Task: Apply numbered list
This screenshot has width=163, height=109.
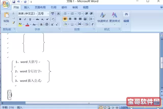Action: point(72,14)
